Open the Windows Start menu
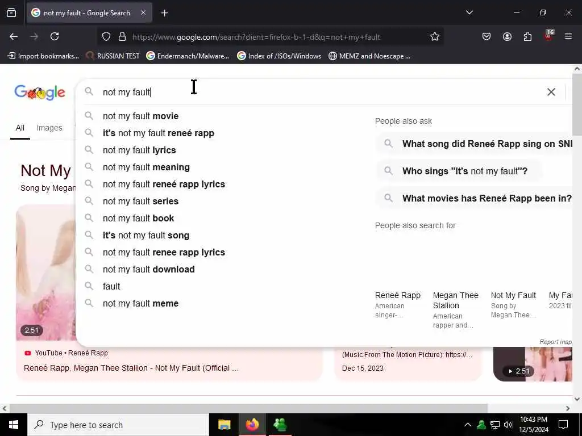The image size is (582, 436). coord(14,425)
